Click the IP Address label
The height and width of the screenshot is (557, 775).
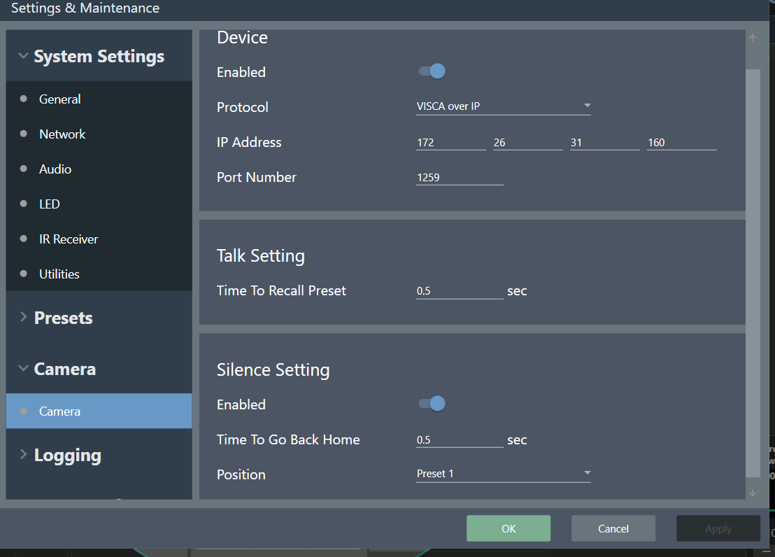pyautogui.click(x=249, y=143)
